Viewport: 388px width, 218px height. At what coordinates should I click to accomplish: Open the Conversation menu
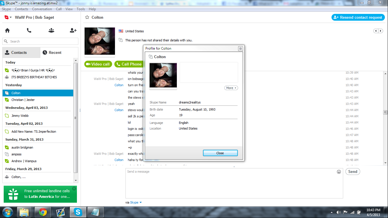[42, 9]
